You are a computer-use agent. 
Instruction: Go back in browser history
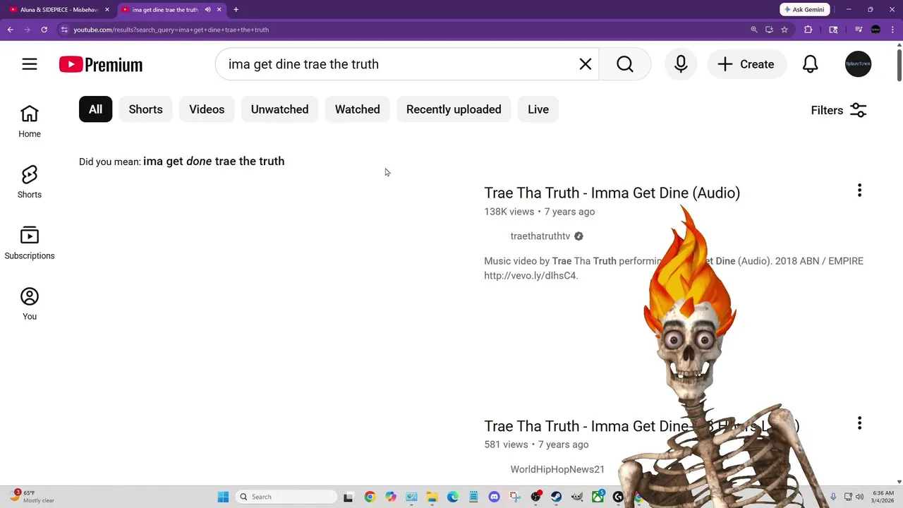(11, 30)
